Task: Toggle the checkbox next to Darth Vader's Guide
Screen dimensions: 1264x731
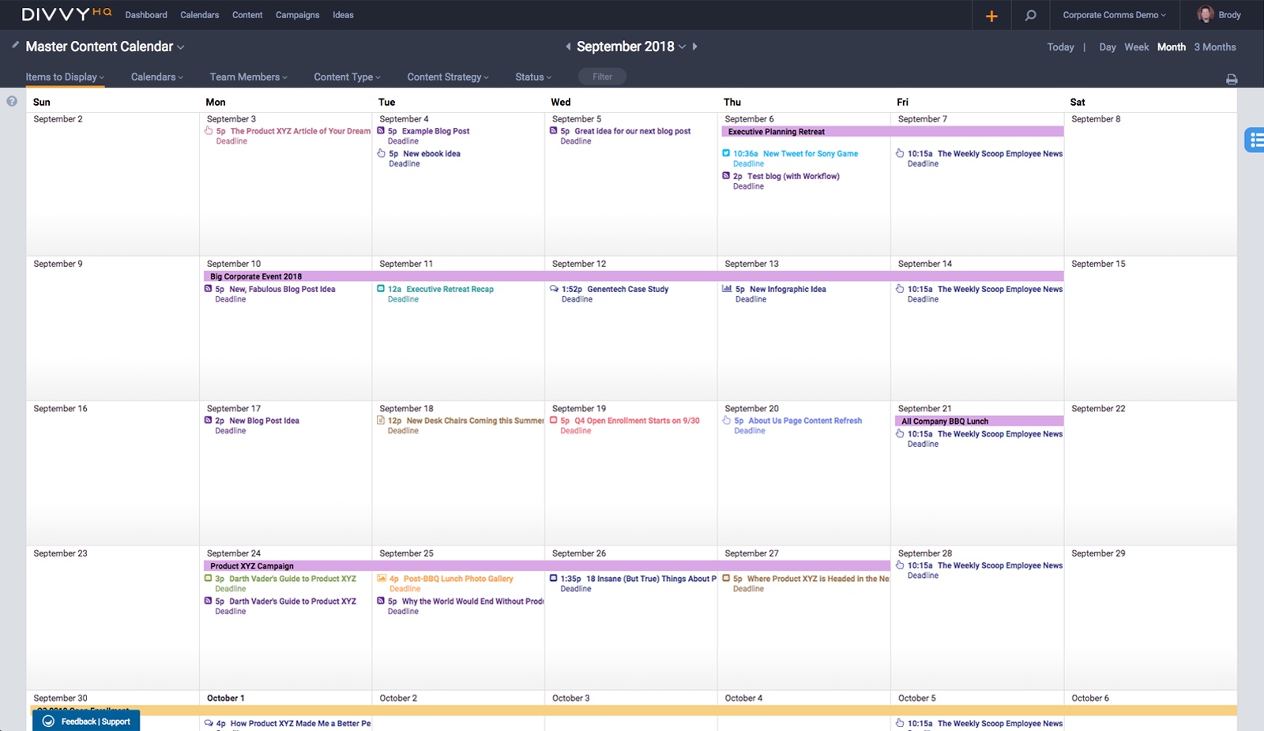Action: pos(209,578)
